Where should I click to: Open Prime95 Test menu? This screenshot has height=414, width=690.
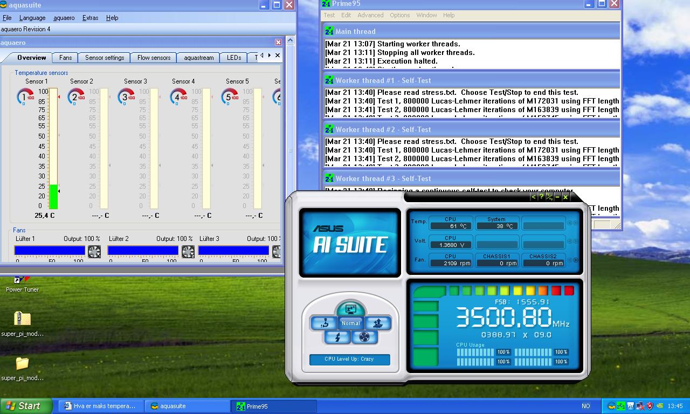[329, 15]
